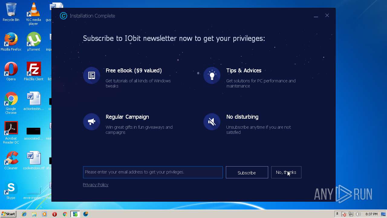The width and height of the screenshot is (387, 218).
Task: Open the Privacy Policy link
Action: coord(96,185)
